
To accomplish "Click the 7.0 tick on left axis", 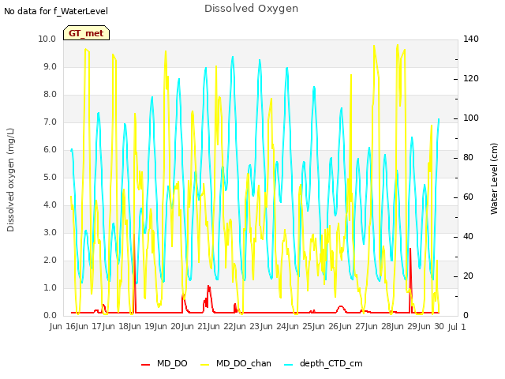I will 50,122.
